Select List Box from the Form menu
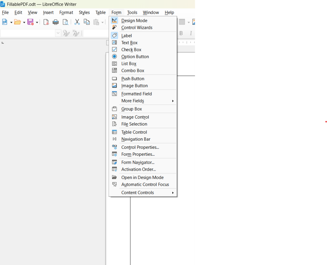Screen dimensions: 327x265 point(143,64)
